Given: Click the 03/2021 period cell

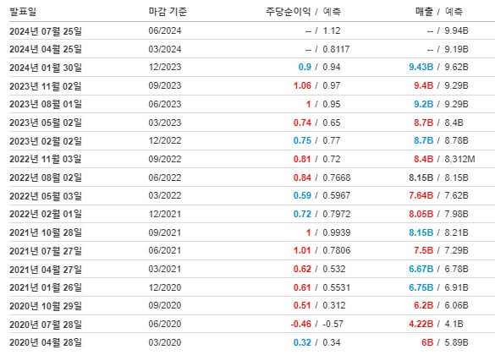Looking at the screenshot, I should click(x=165, y=269).
